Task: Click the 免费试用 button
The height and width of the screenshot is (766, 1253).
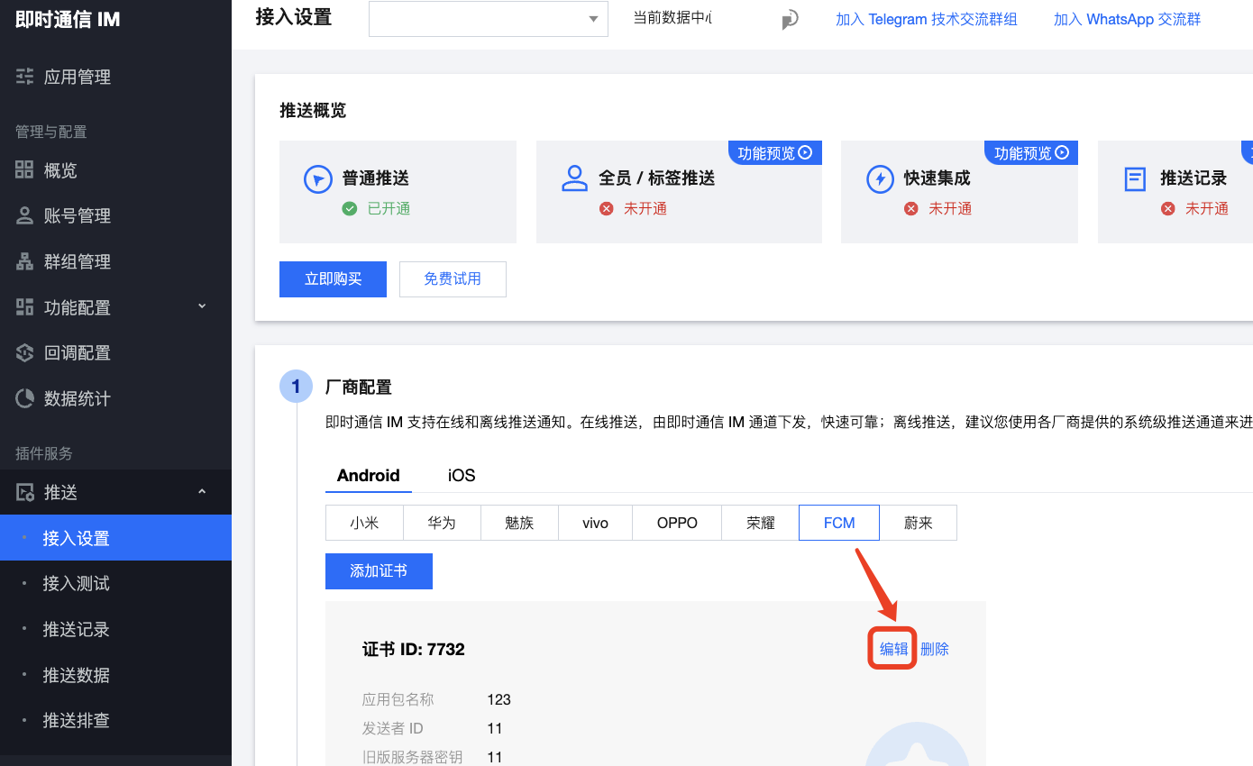Action: point(453,279)
